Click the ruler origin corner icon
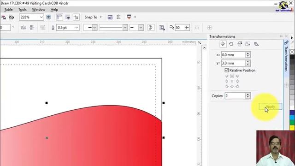Viewport: 295px width, 166px height. pyautogui.click(x=200, y=43)
